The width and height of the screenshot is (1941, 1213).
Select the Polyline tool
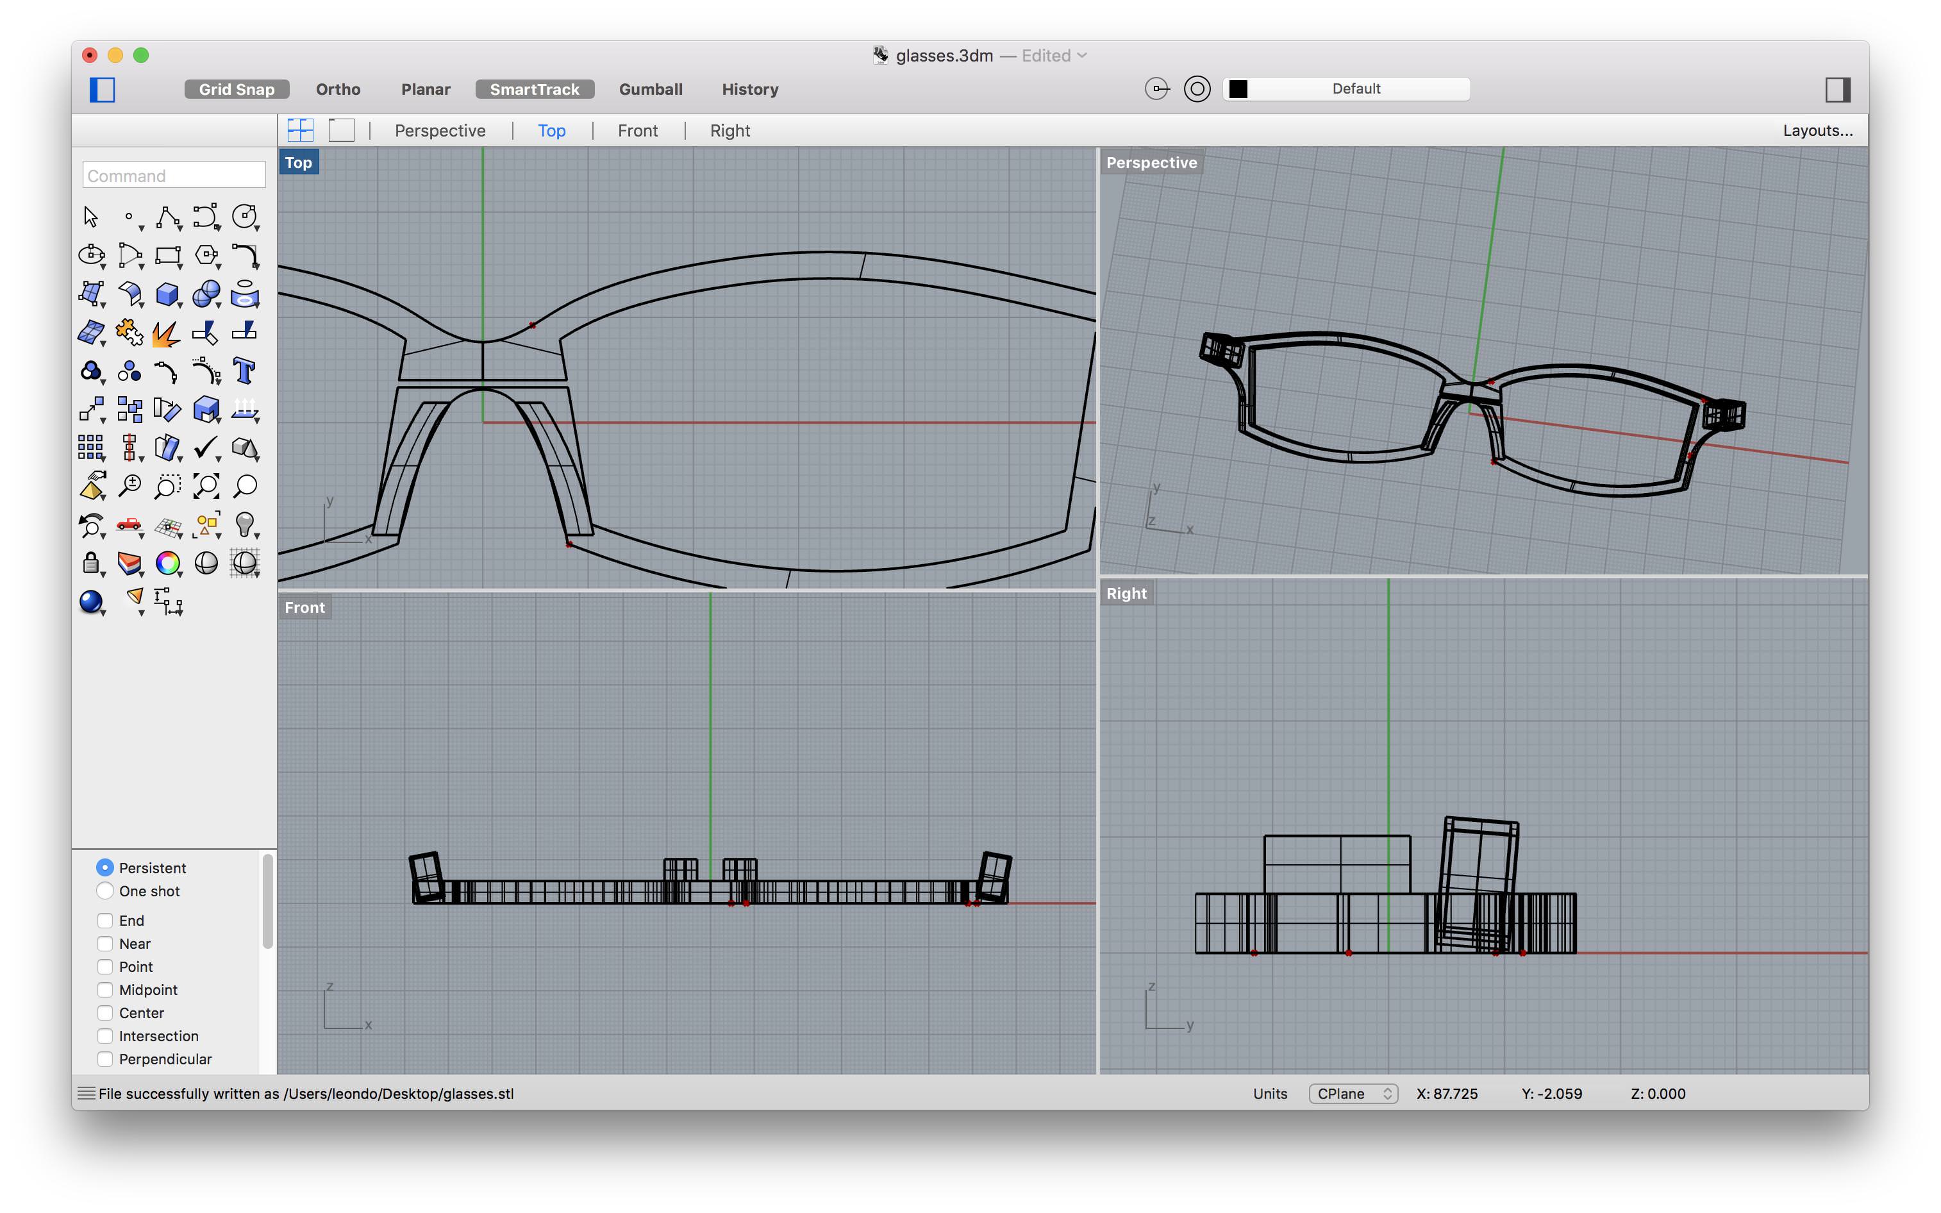pos(168,217)
